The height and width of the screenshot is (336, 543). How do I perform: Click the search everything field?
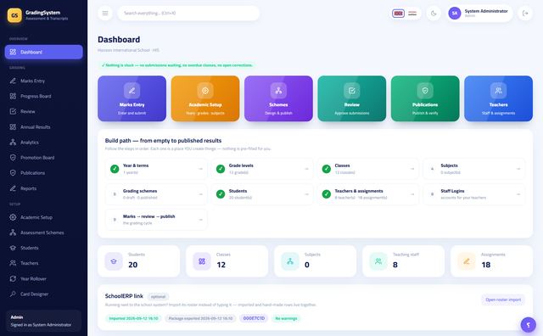188,14
